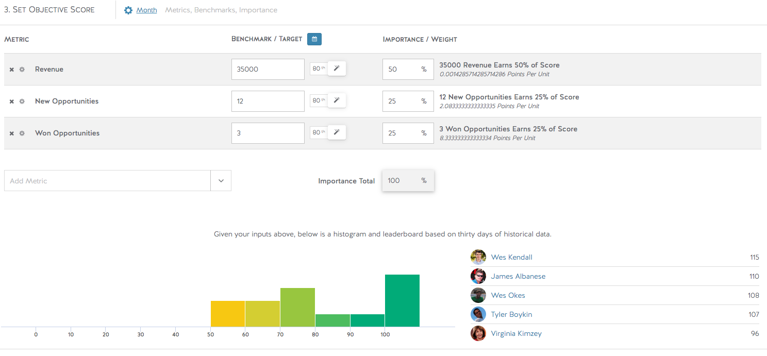Click the magic wand for Won Opportunities
This screenshot has height=356, width=767.
pyautogui.click(x=337, y=132)
